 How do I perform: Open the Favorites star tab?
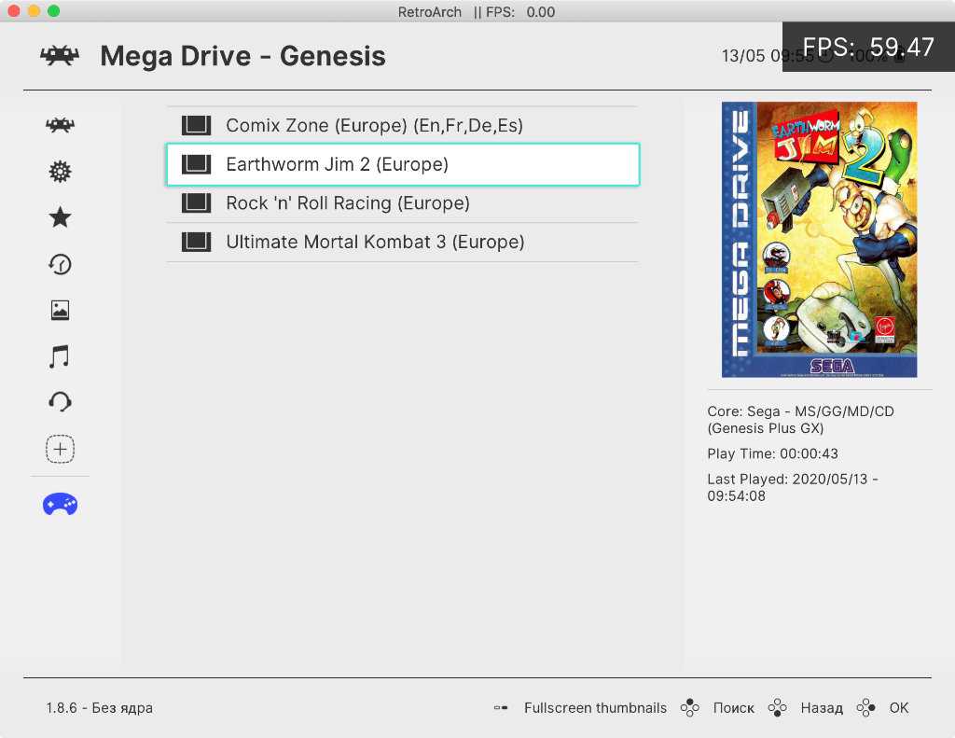click(60, 217)
